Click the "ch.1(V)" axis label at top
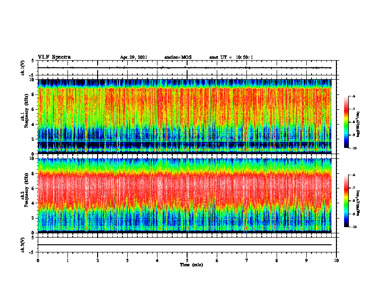379x292 pixels. 23,68
